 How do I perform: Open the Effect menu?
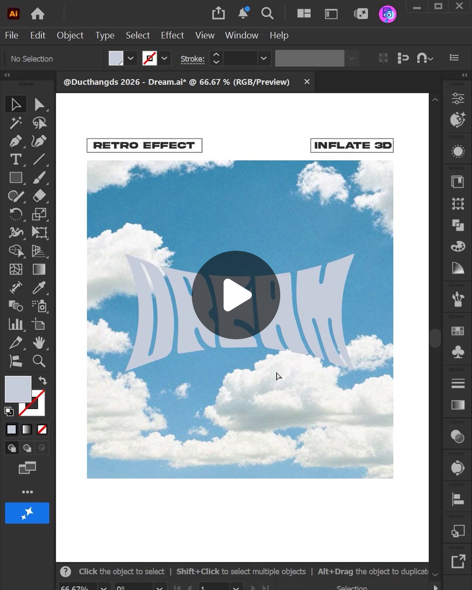point(172,35)
